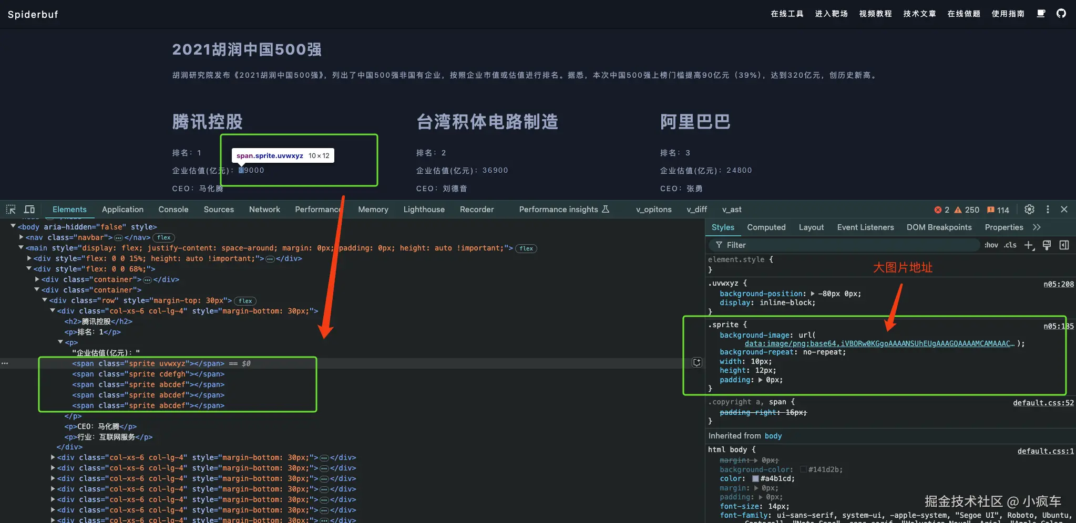Open the Sources tab
Image resolution: width=1076 pixels, height=523 pixels.
pyautogui.click(x=219, y=210)
